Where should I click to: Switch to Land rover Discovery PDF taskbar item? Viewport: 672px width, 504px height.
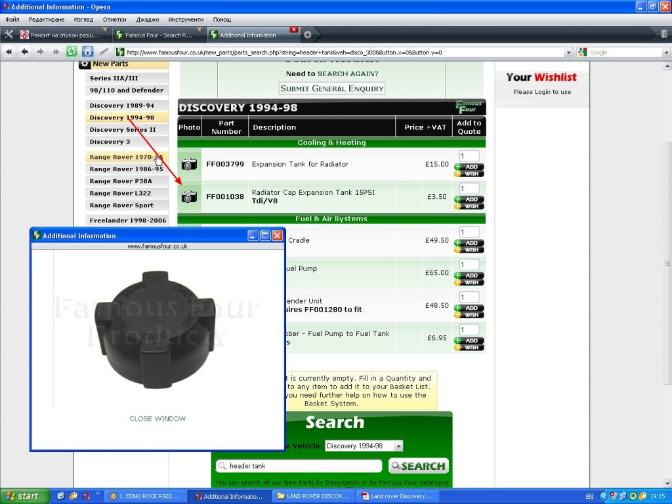397,496
